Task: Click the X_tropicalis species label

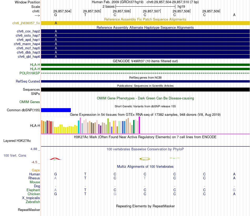Action: (x=31, y=198)
